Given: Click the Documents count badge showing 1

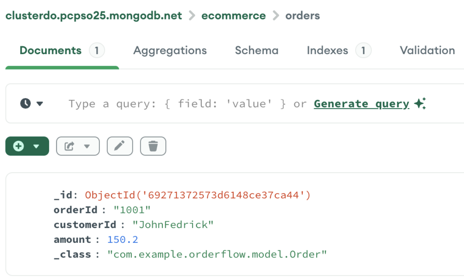Looking at the screenshot, I should (x=97, y=50).
